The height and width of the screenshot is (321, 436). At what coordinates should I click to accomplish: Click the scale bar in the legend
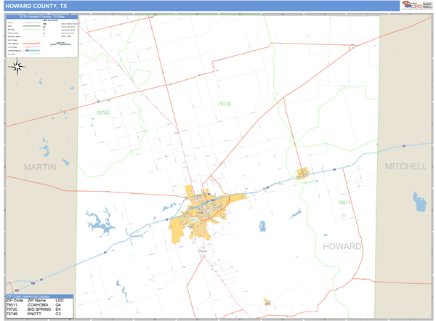point(60,44)
